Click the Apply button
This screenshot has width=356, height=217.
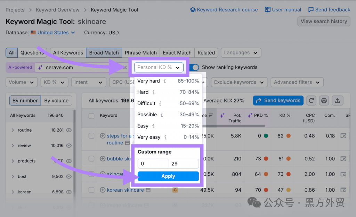click(x=168, y=176)
